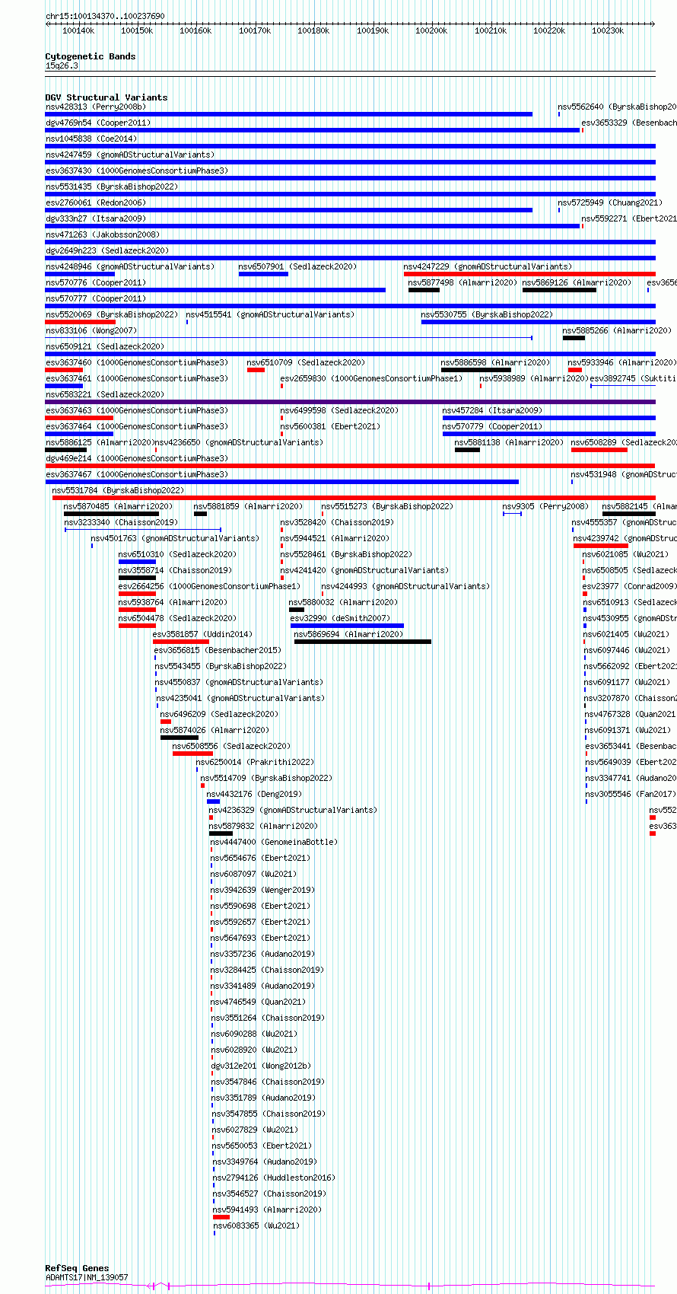
Task: Select nsv4447400 (GenomeinaBottle) variant
Action: pyautogui.click(x=274, y=843)
